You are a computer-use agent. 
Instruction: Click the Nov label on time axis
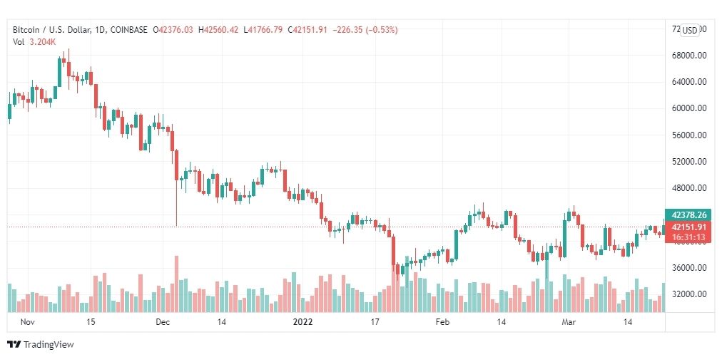[x=27, y=322]
